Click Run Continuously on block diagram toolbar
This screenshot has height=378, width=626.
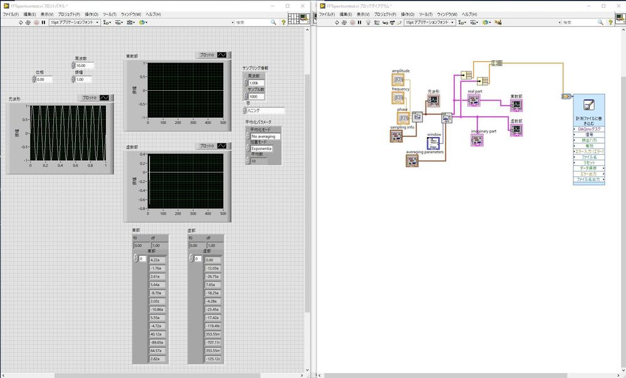(x=344, y=23)
